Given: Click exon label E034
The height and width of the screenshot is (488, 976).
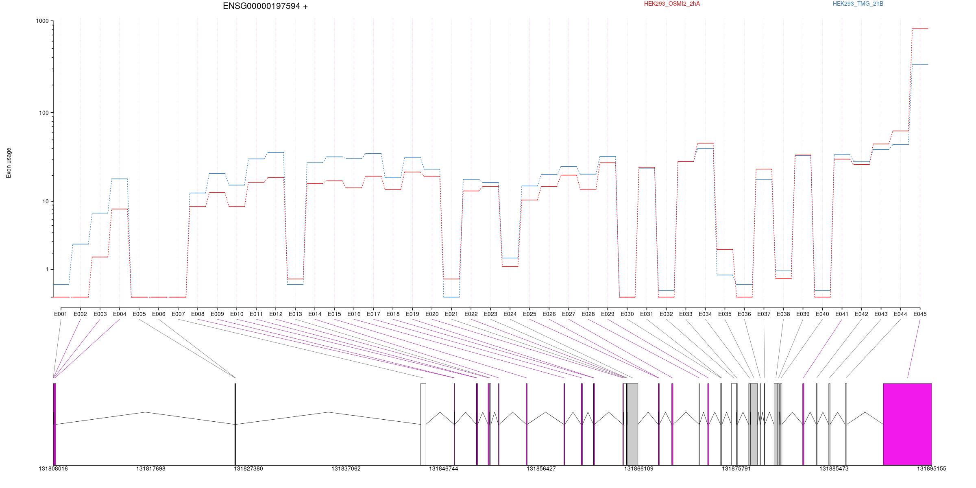Looking at the screenshot, I should pyautogui.click(x=705, y=314).
